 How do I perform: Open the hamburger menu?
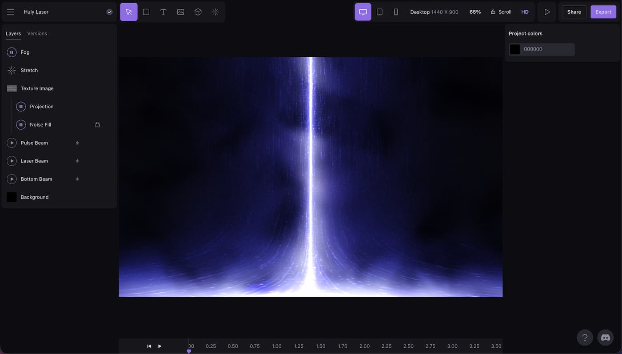coord(11,12)
